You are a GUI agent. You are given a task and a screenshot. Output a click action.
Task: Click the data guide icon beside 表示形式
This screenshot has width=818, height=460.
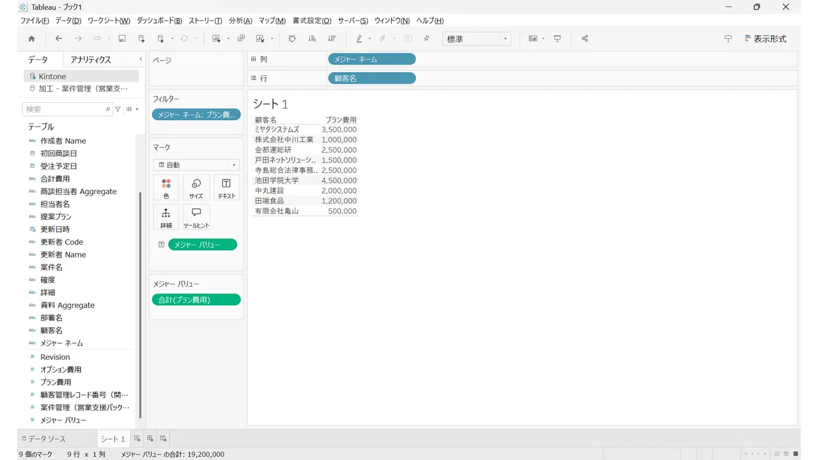click(x=728, y=39)
